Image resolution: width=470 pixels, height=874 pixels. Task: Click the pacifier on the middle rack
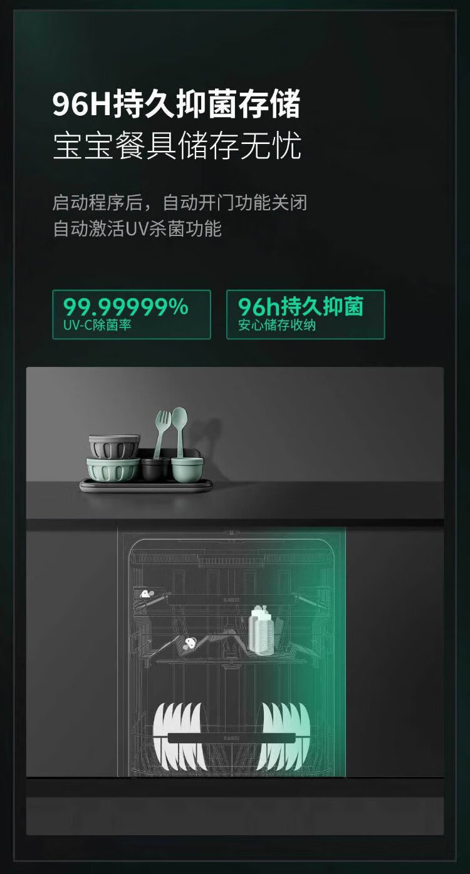[x=189, y=643]
